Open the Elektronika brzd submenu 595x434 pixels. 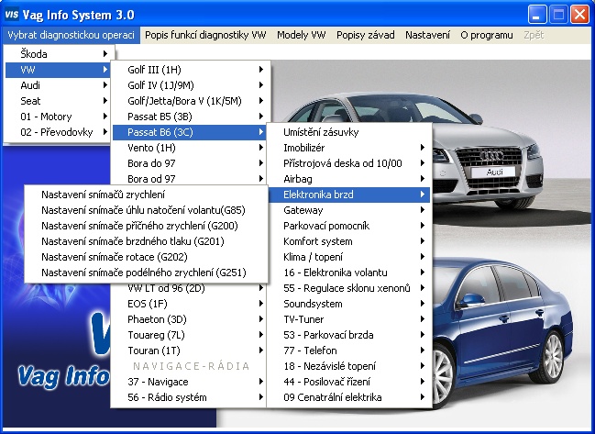pyautogui.click(x=349, y=194)
